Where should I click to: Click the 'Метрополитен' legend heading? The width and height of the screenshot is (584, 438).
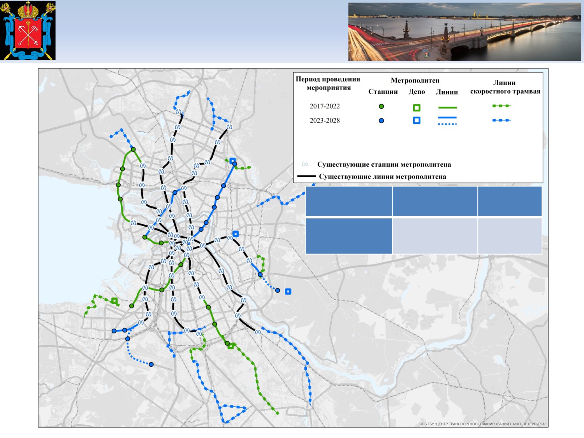[415, 81]
